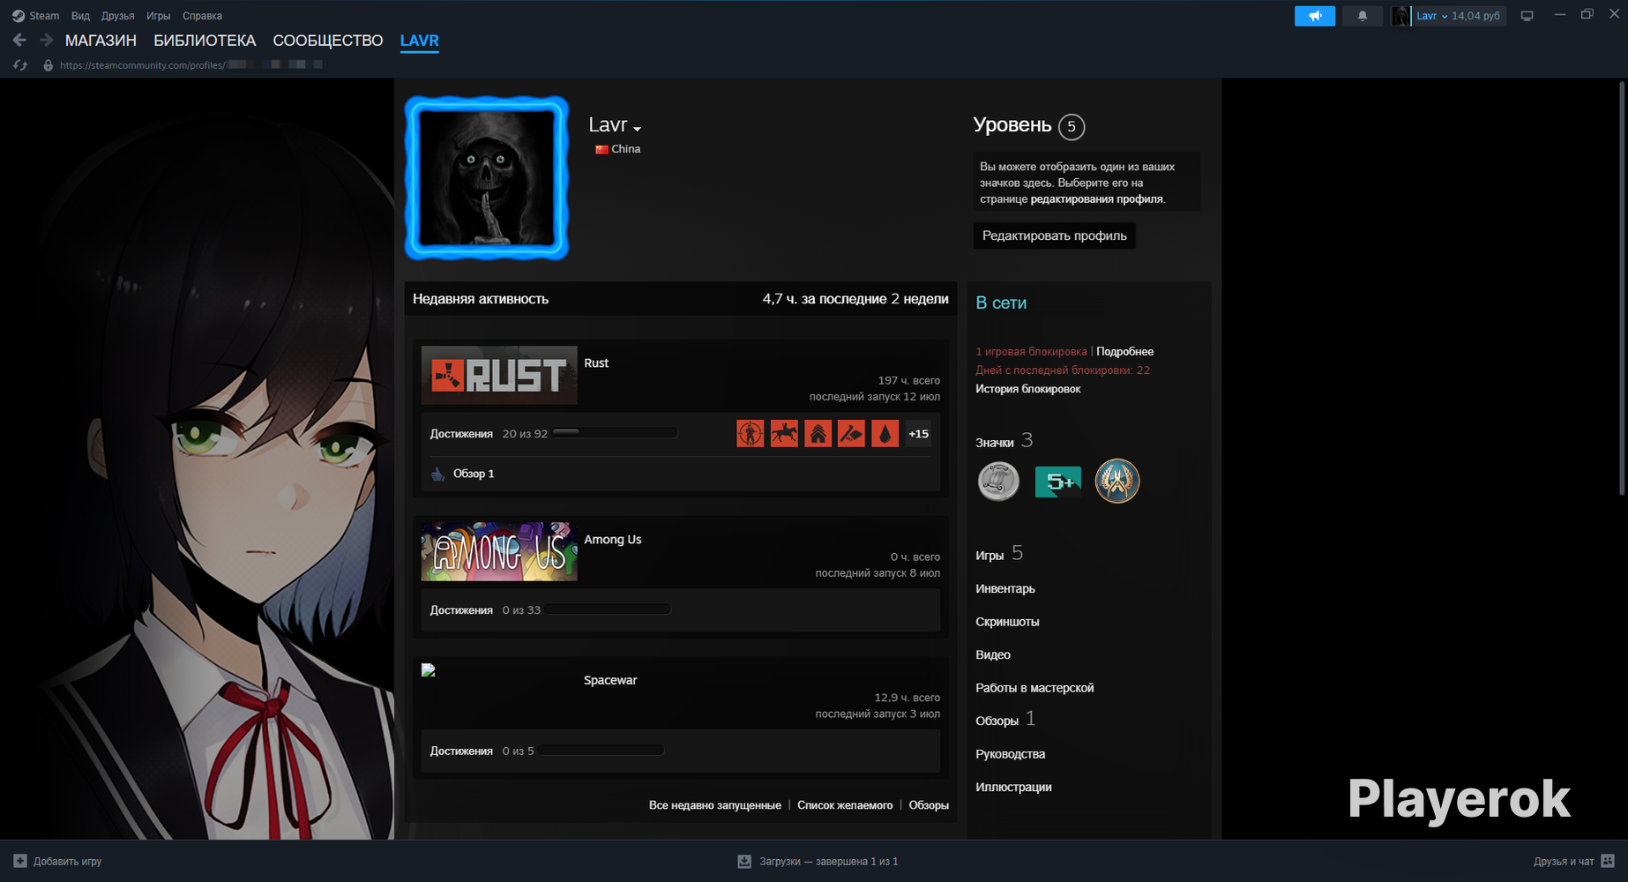The image size is (1628, 882).
Task: Click the Lavr profile avatar picture
Action: point(487,178)
